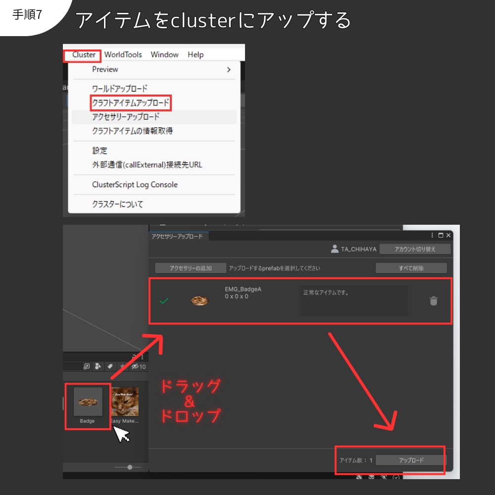Click the アクセサリーの追加 button
This screenshot has width=495, height=495.
pyautogui.click(x=190, y=268)
